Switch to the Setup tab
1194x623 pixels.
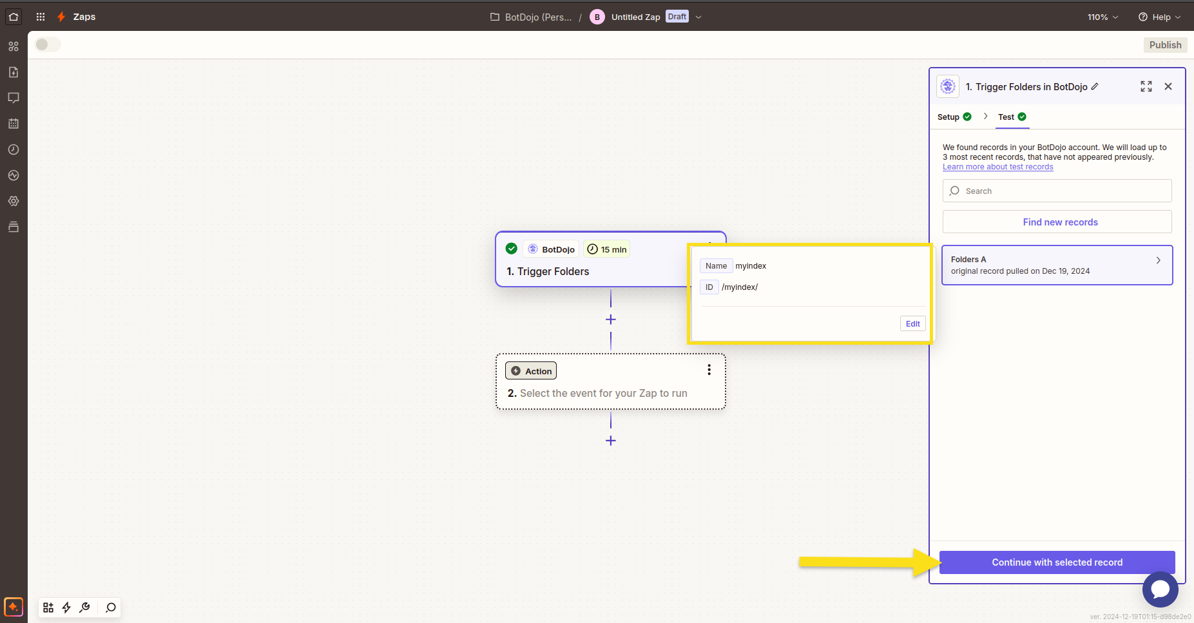pos(954,117)
